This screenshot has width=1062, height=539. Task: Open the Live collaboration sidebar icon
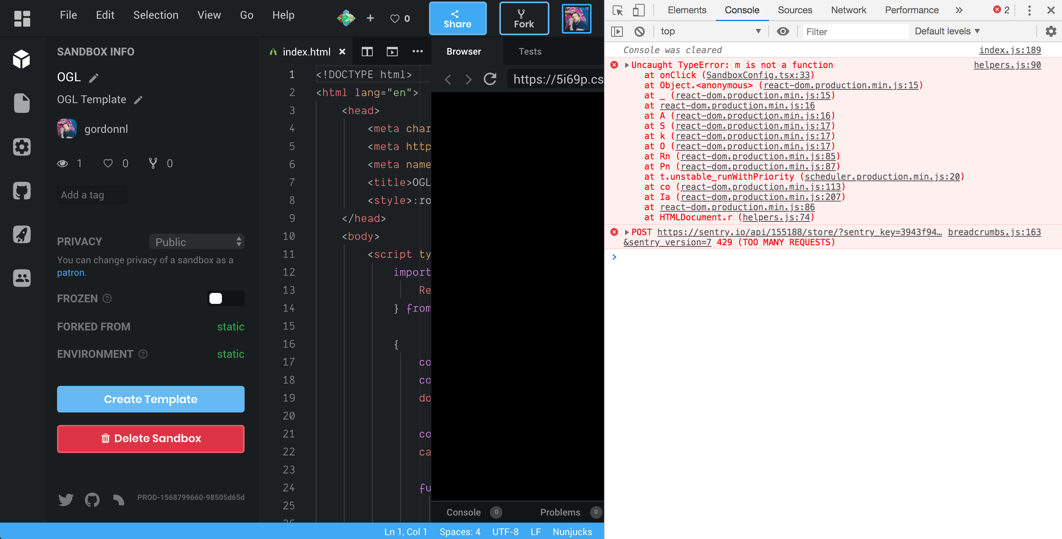click(x=21, y=278)
